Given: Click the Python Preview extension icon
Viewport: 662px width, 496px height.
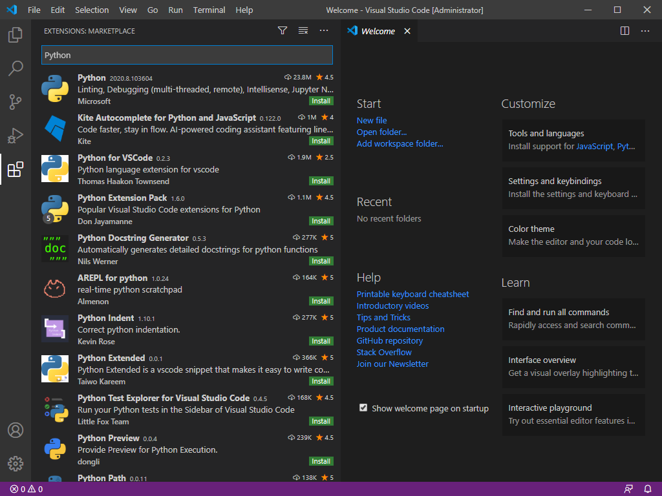Looking at the screenshot, I should click(x=55, y=449).
